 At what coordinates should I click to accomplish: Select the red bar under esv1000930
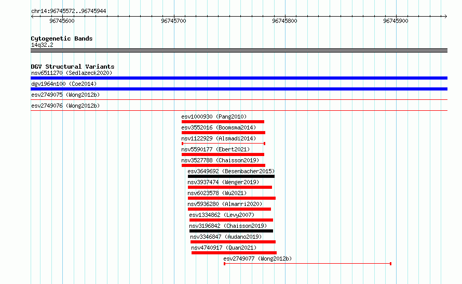223,122
